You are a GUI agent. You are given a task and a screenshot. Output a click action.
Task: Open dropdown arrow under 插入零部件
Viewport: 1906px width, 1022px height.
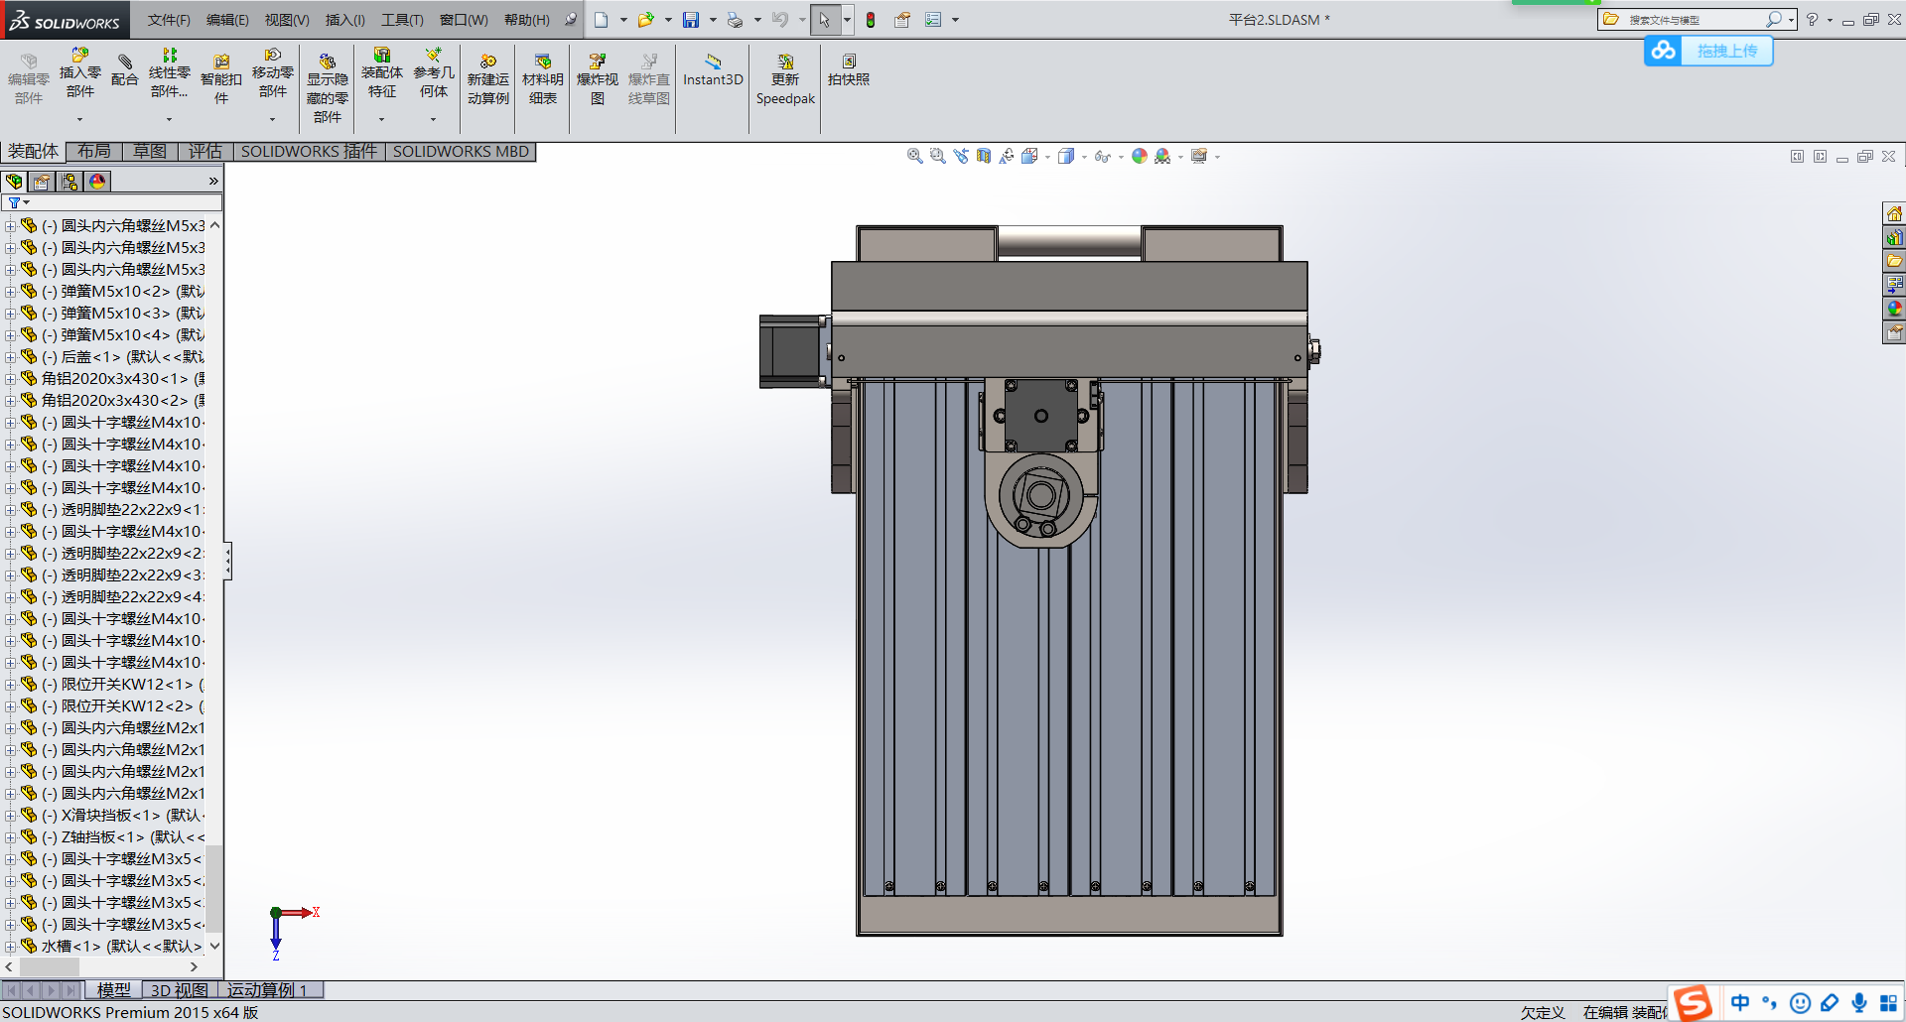(x=80, y=119)
